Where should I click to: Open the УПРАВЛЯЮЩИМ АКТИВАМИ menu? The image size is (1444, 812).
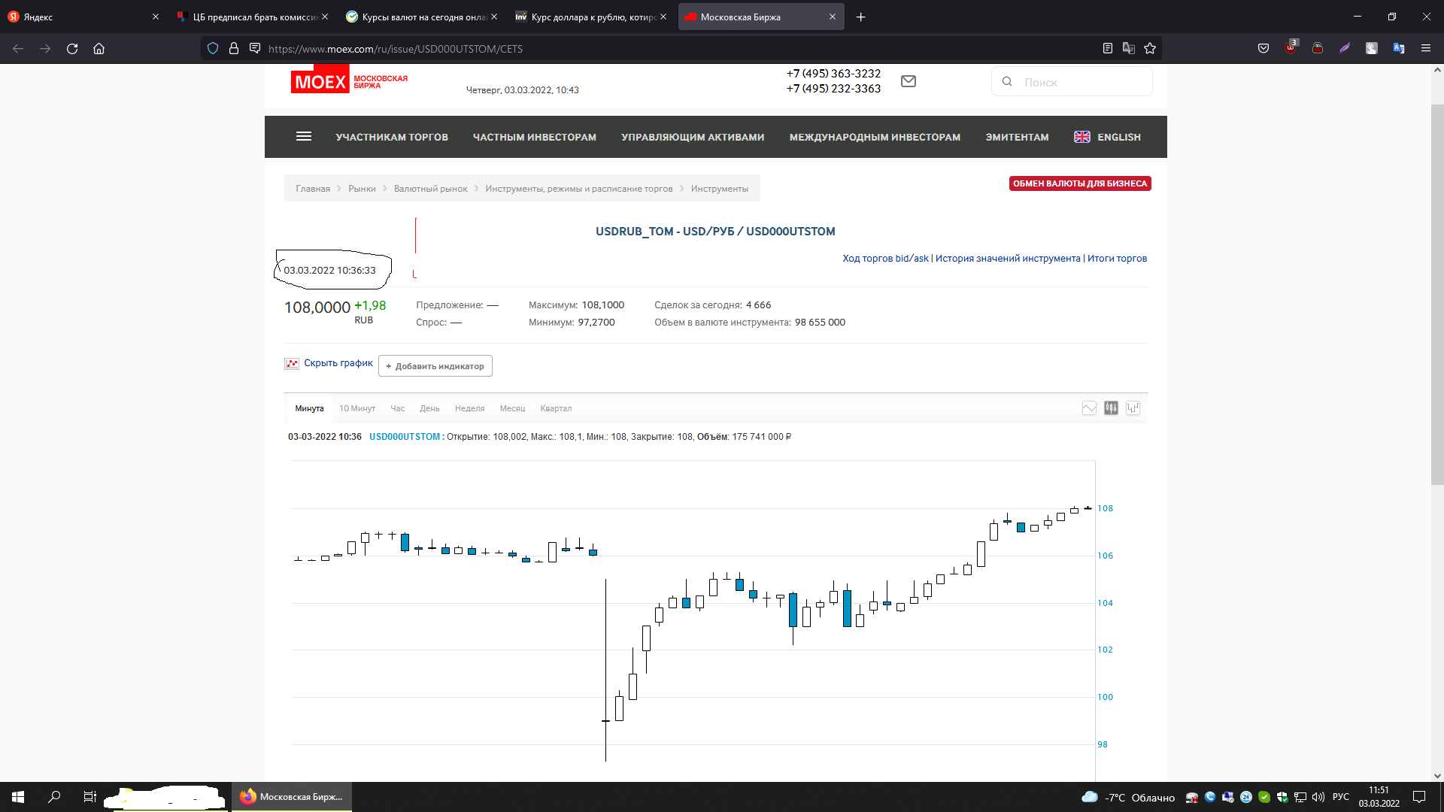(x=693, y=137)
